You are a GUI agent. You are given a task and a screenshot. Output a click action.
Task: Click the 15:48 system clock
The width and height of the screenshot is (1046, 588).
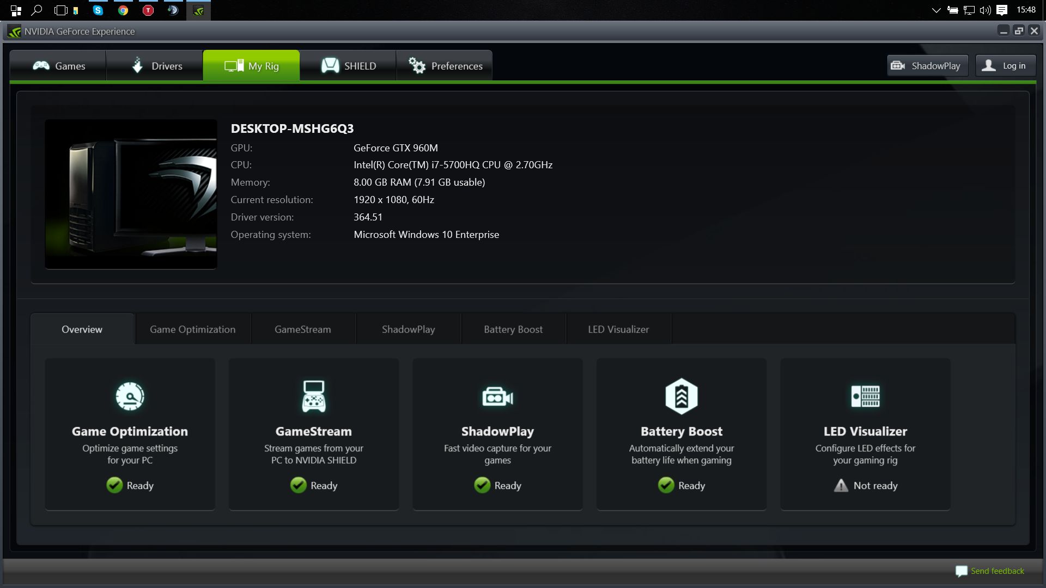point(1026,10)
